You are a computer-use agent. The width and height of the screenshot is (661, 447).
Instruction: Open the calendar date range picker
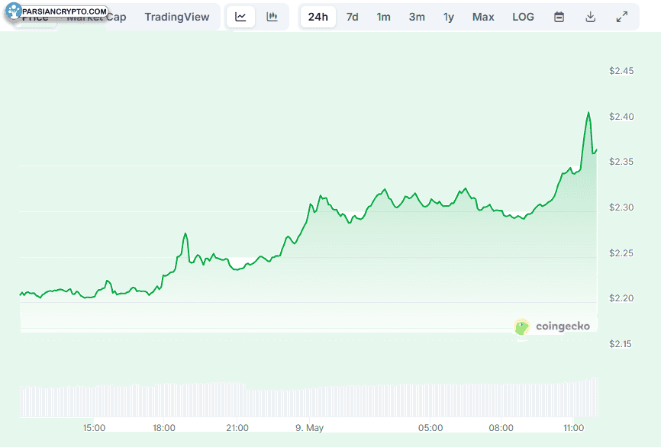tap(559, 17)
